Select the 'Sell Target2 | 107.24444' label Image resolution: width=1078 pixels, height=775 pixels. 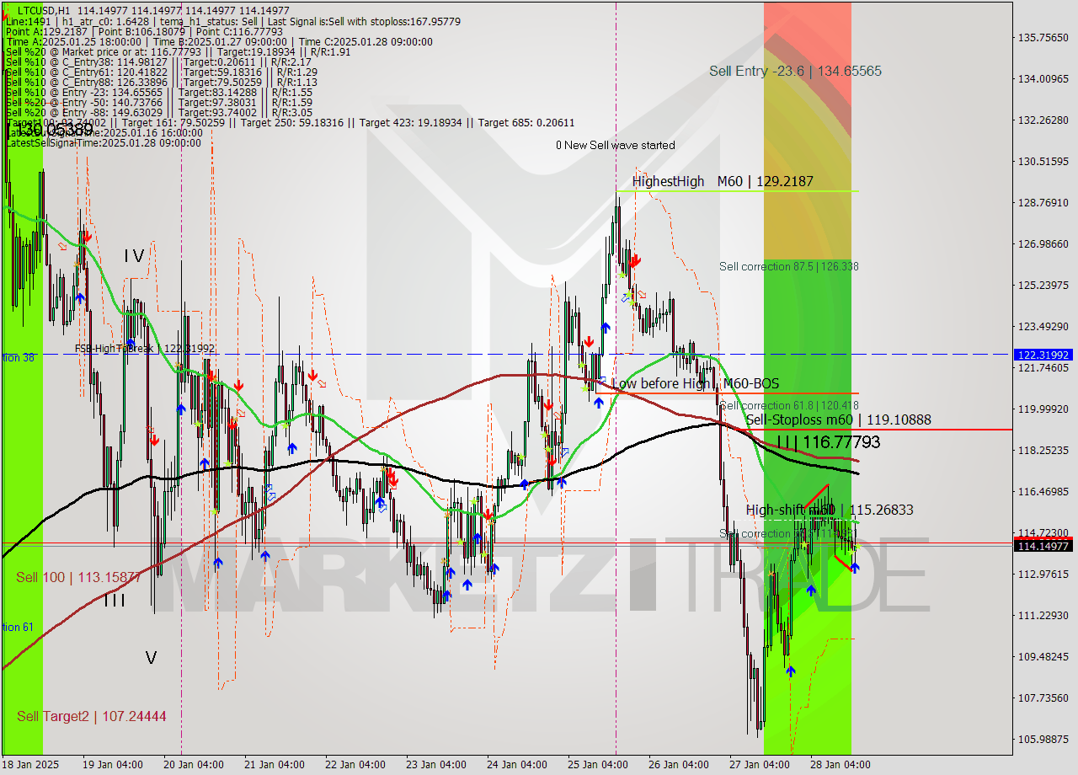coord(92,716)
